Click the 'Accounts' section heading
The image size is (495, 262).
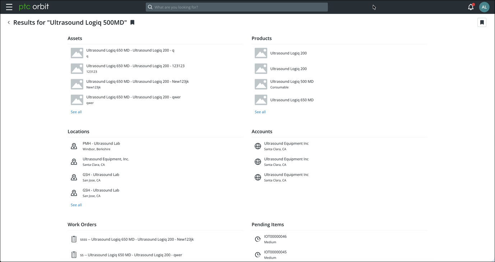click(262, 131)
